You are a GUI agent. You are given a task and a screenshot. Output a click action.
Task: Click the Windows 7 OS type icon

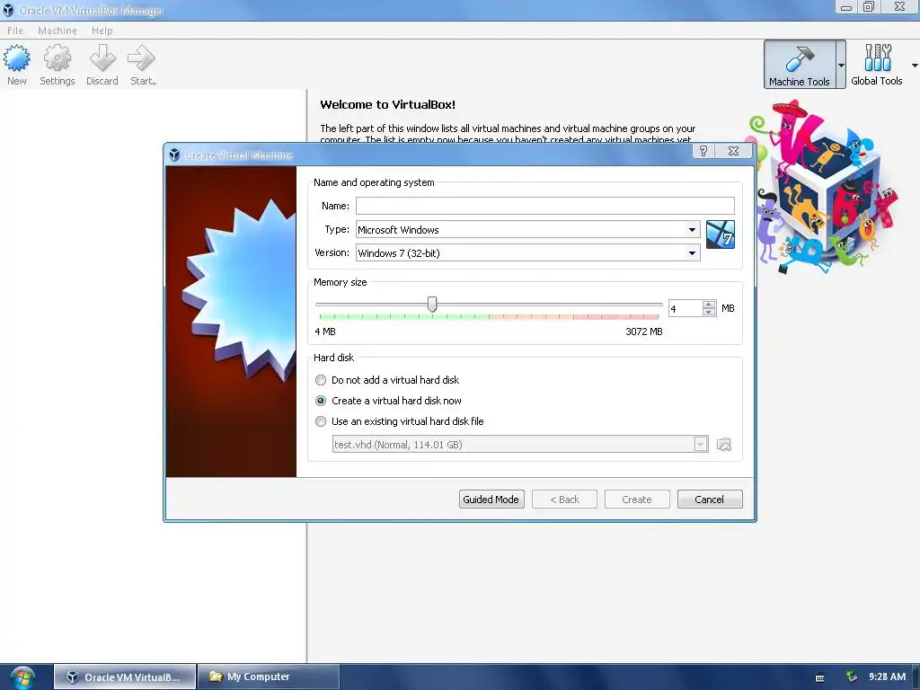[x=721, y=234]
